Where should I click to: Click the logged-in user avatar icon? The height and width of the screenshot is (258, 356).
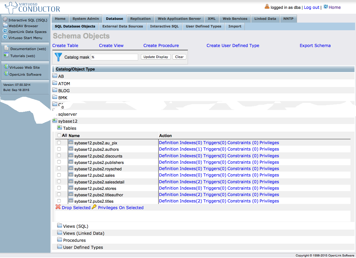(267, 7)
